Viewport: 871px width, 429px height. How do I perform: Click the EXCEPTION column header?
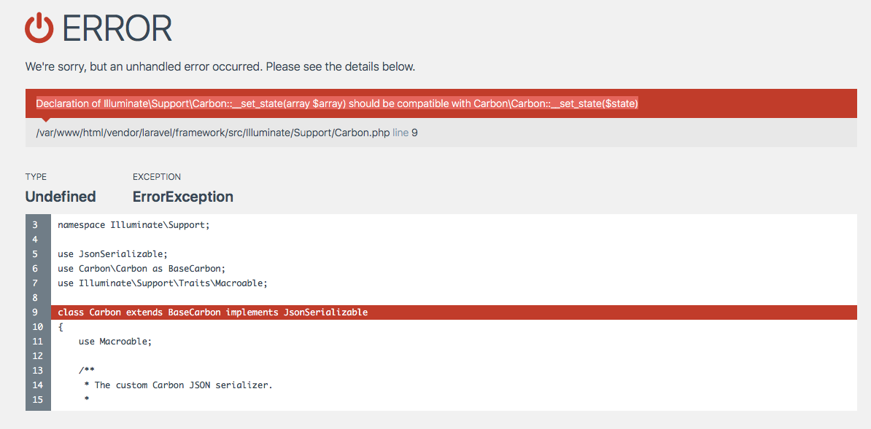click(x=156, y=176)
